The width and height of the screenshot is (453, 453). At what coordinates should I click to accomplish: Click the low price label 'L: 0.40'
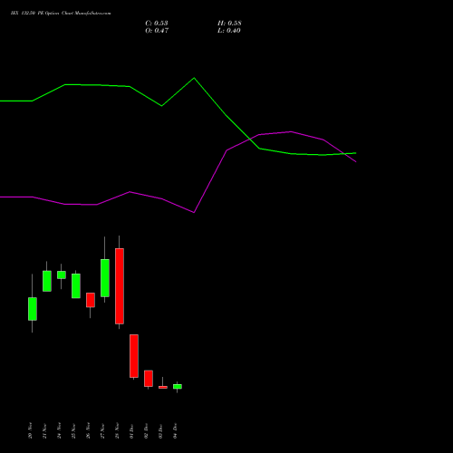tap(229, 31)
